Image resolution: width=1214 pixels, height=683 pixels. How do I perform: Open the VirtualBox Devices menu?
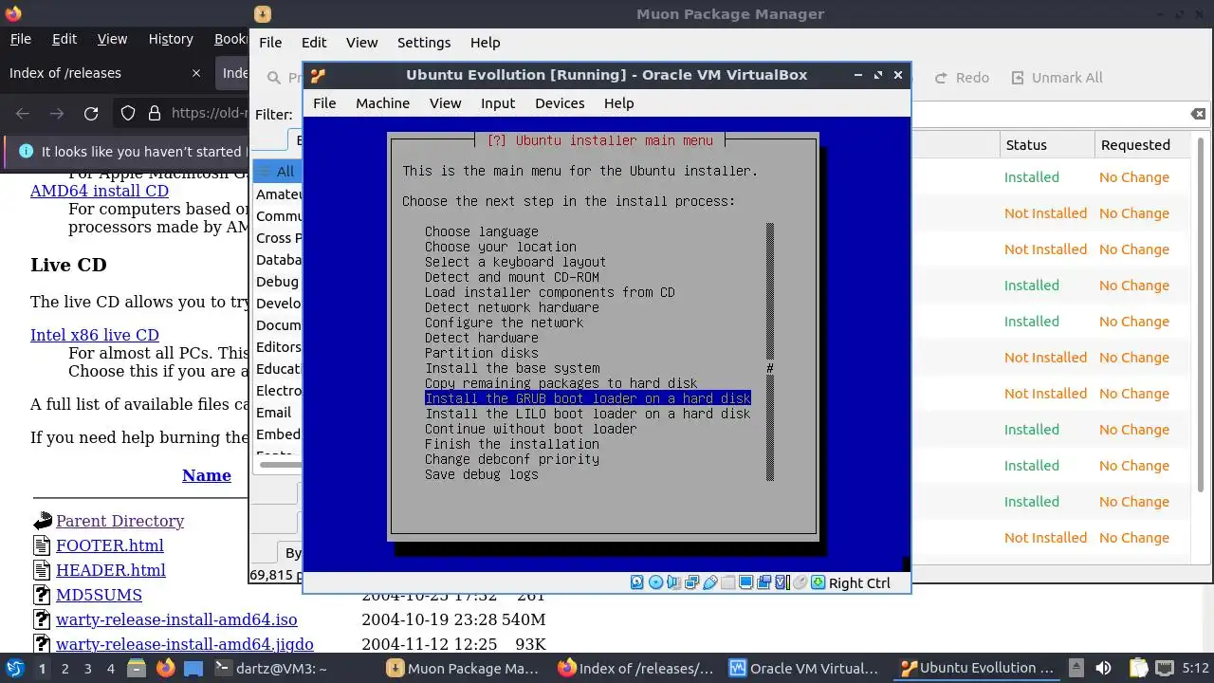(559, 102)
